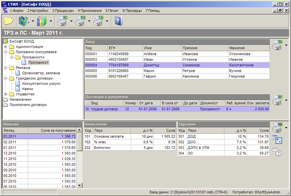The image size is (291, 196).
Task: Collapse the Програмисти tree node
Action: tap(12, 57)
